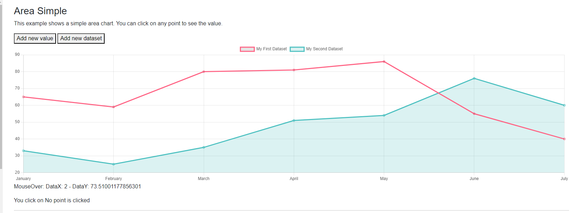Select the teal February low point
The height and width of the screenshot is (213, 575).
pos(114,164)
